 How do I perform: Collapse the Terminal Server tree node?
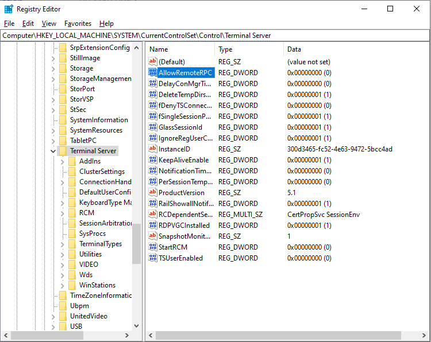[53, 151]
